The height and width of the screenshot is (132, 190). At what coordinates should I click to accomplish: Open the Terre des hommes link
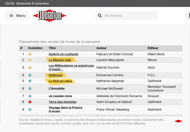coord(62,102)
